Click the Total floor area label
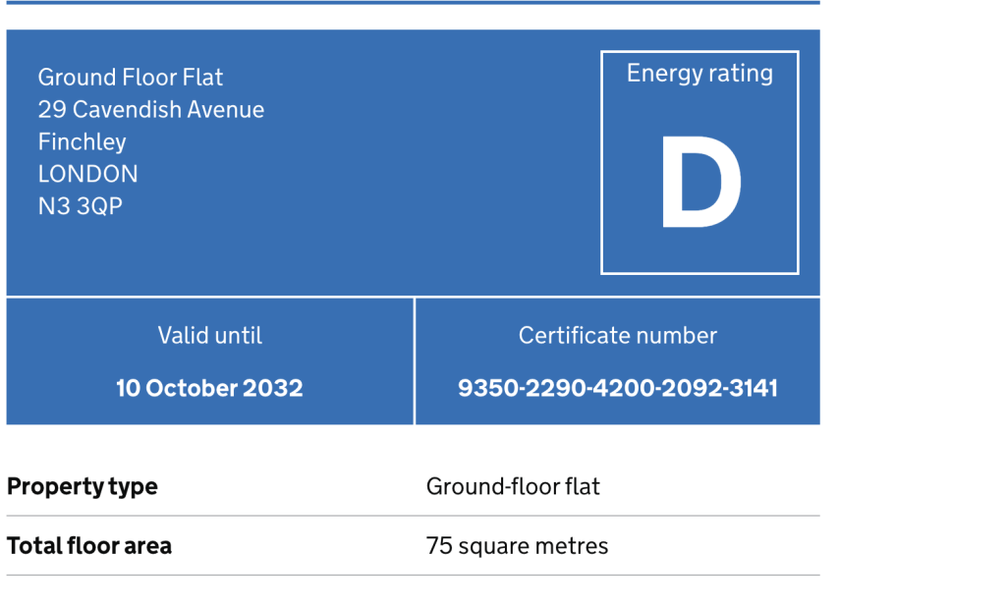1006x608 pixels. pos(89,546)
